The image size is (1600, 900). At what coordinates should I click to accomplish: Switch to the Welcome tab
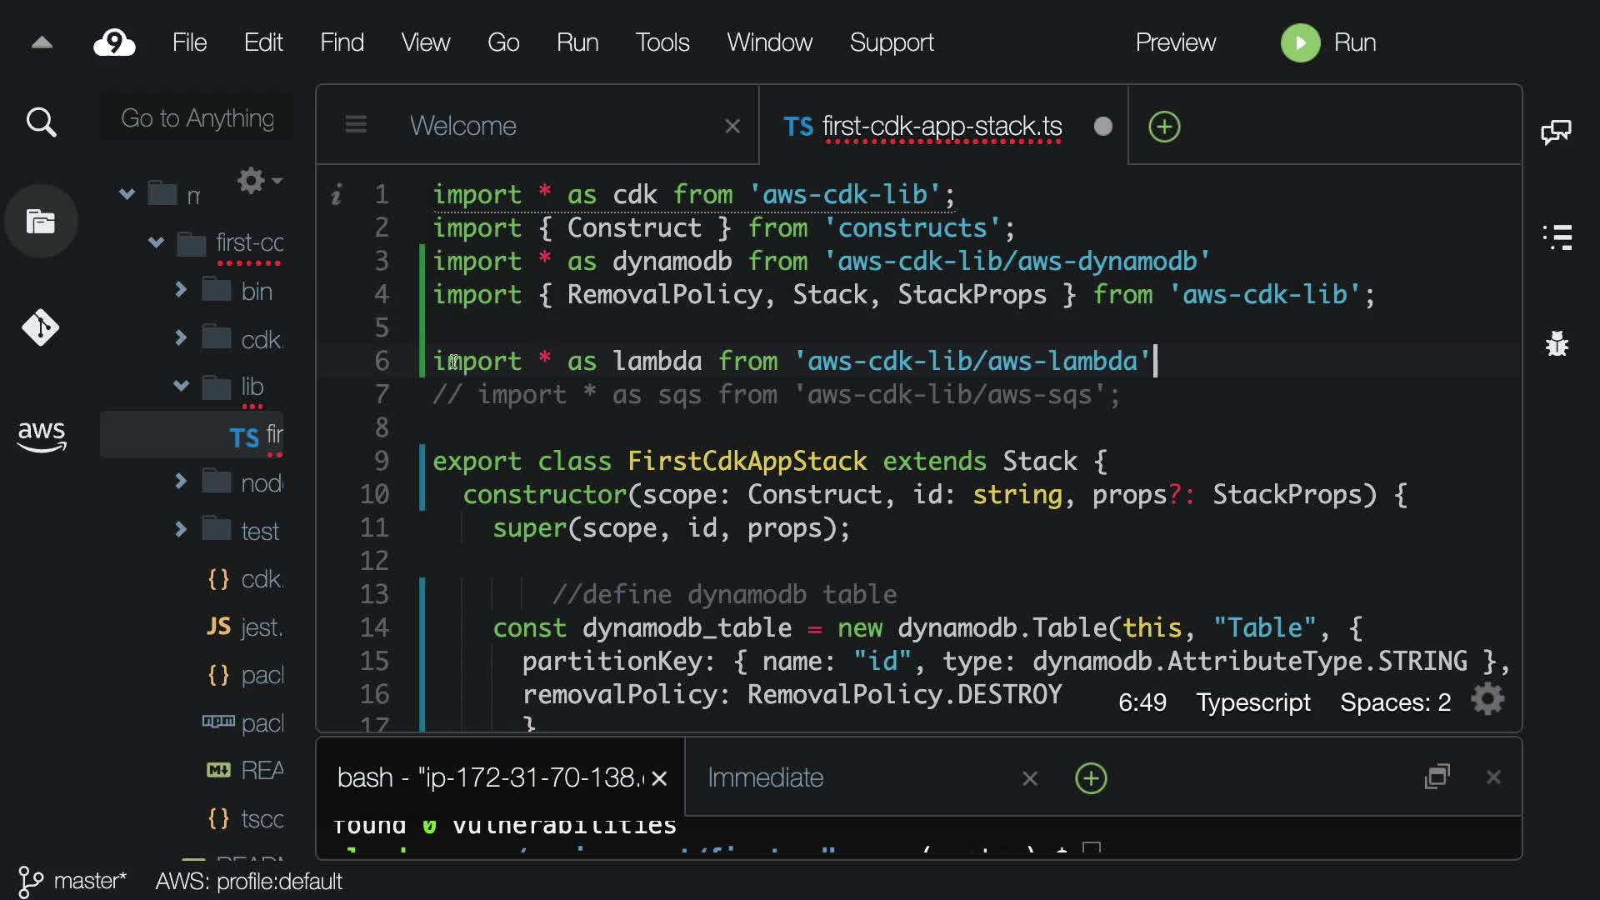point(463,126)
